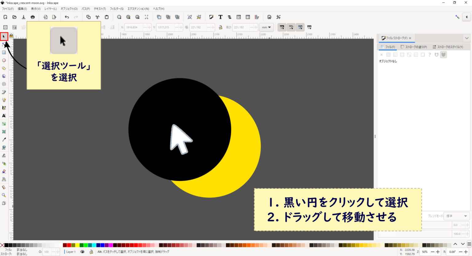This screenshot has height=256, width=472.
Task: Collapse the Fill/Stroke panel via chevron
Action: [466, 38]
